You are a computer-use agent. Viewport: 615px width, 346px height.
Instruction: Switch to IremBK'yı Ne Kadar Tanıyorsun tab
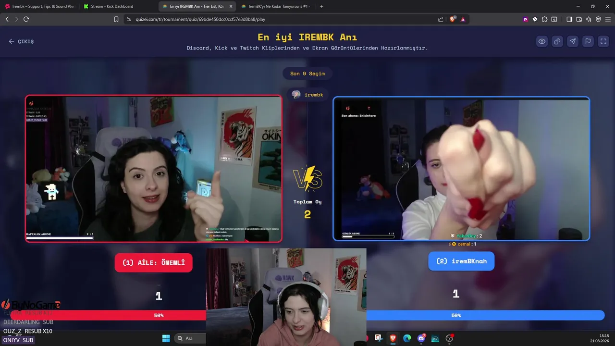(x=275, y=6)
